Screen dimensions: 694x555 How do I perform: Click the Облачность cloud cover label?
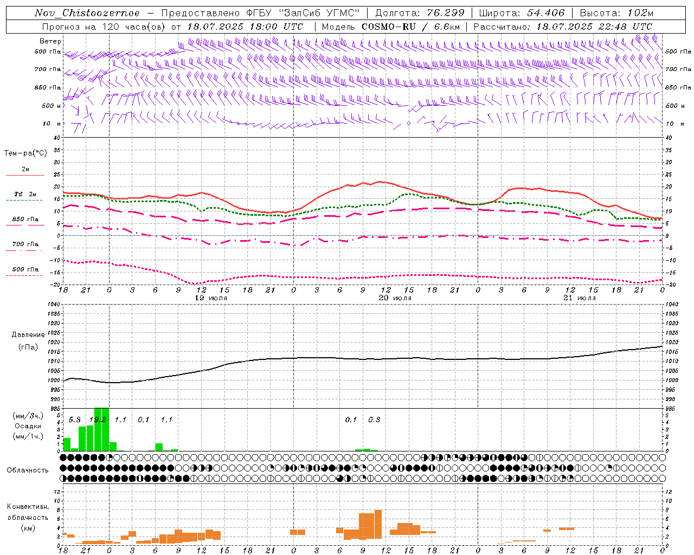(x=28, y=470)
